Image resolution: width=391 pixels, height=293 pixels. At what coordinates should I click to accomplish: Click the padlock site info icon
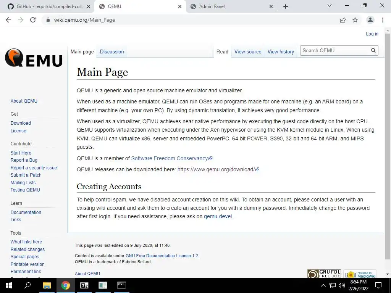click(48, 20)
